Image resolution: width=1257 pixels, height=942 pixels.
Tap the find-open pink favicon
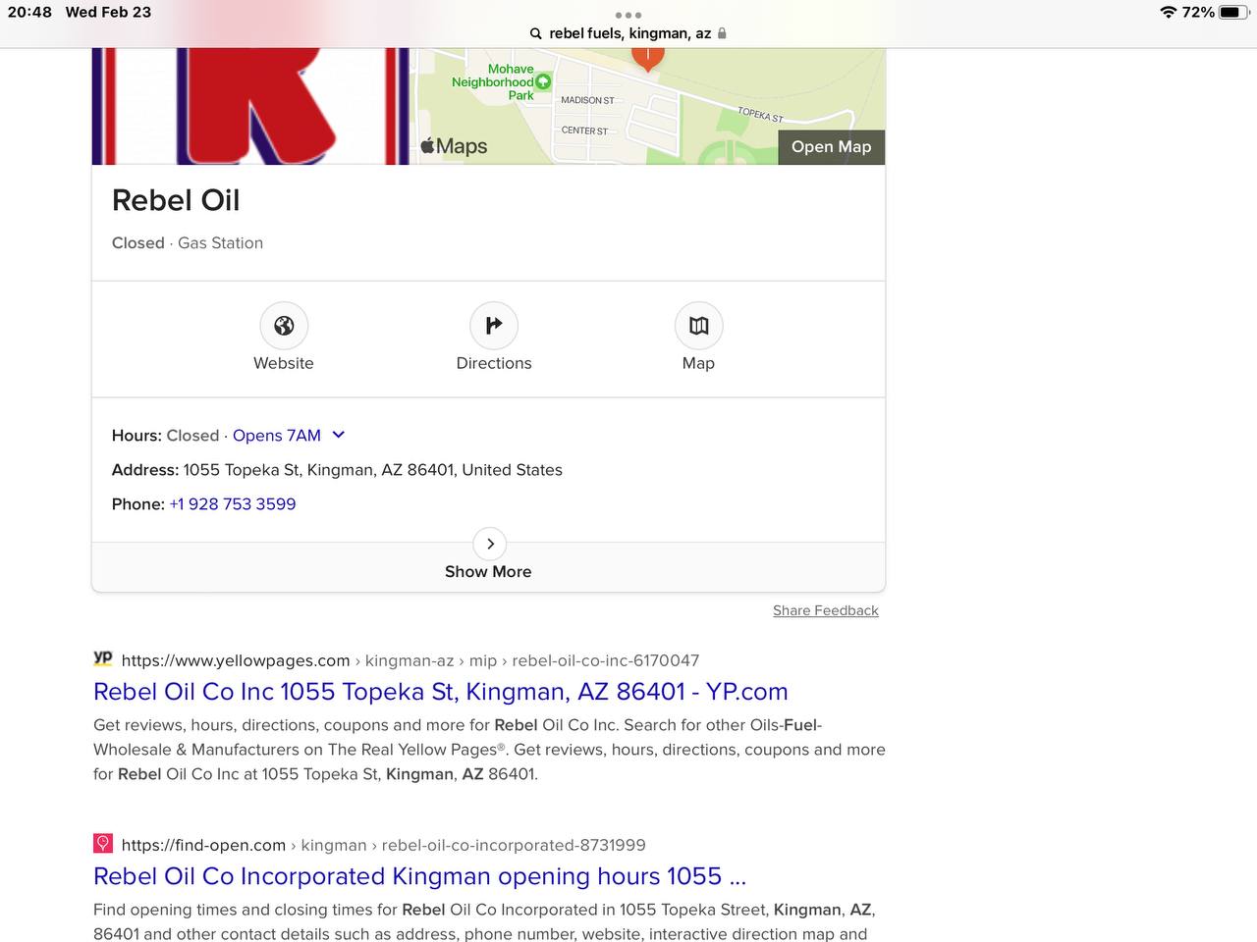pos(103,843)
